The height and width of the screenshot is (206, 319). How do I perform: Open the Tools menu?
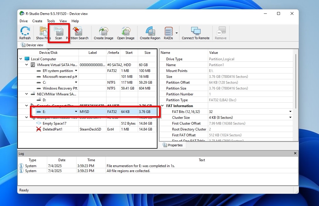pos(51,21)
